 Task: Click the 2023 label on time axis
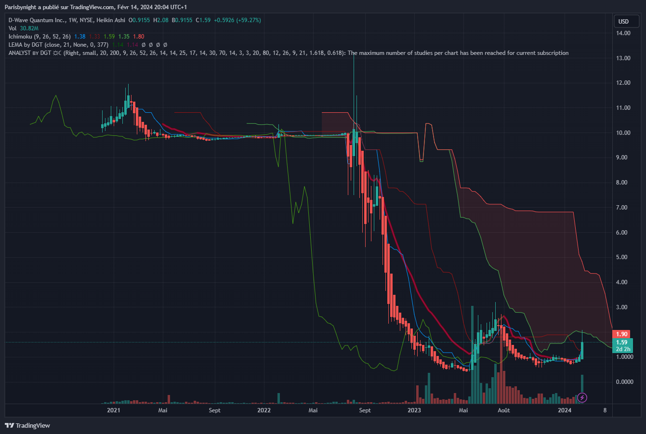414,410
